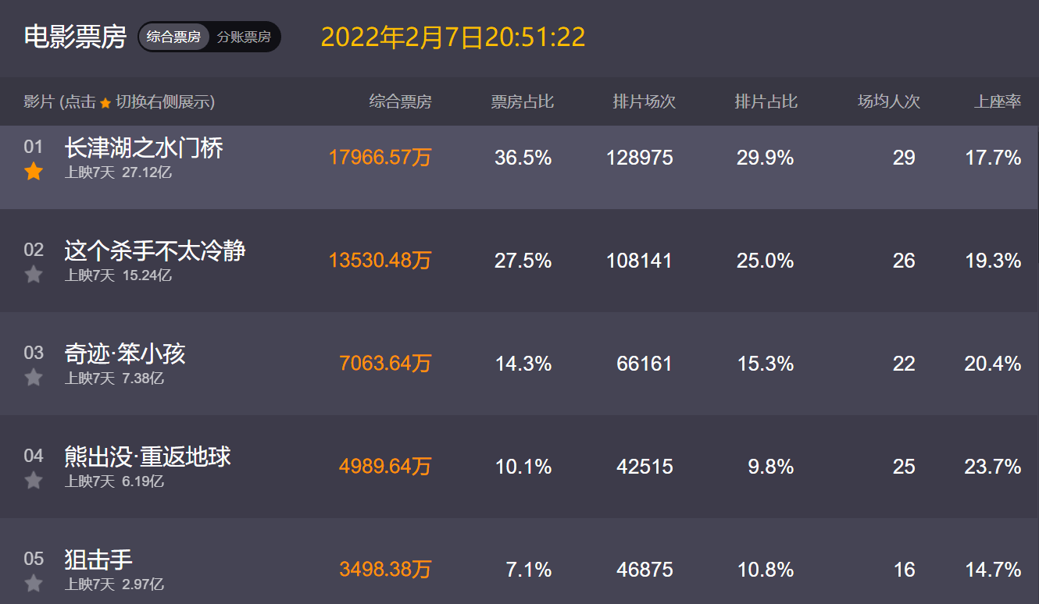The height and width of the screenshot is (604, 1039).
Task: Click average attendance 26 for 这个杀手不太冷静
Action: [904, 261]
